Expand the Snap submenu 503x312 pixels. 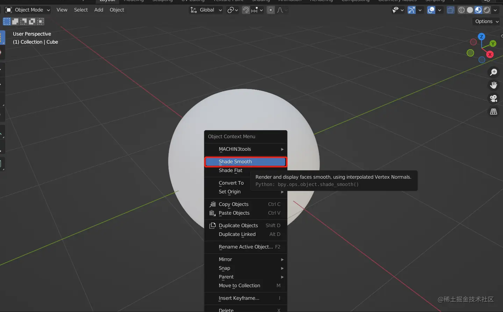pyautogui.click(x=246, y=268)
